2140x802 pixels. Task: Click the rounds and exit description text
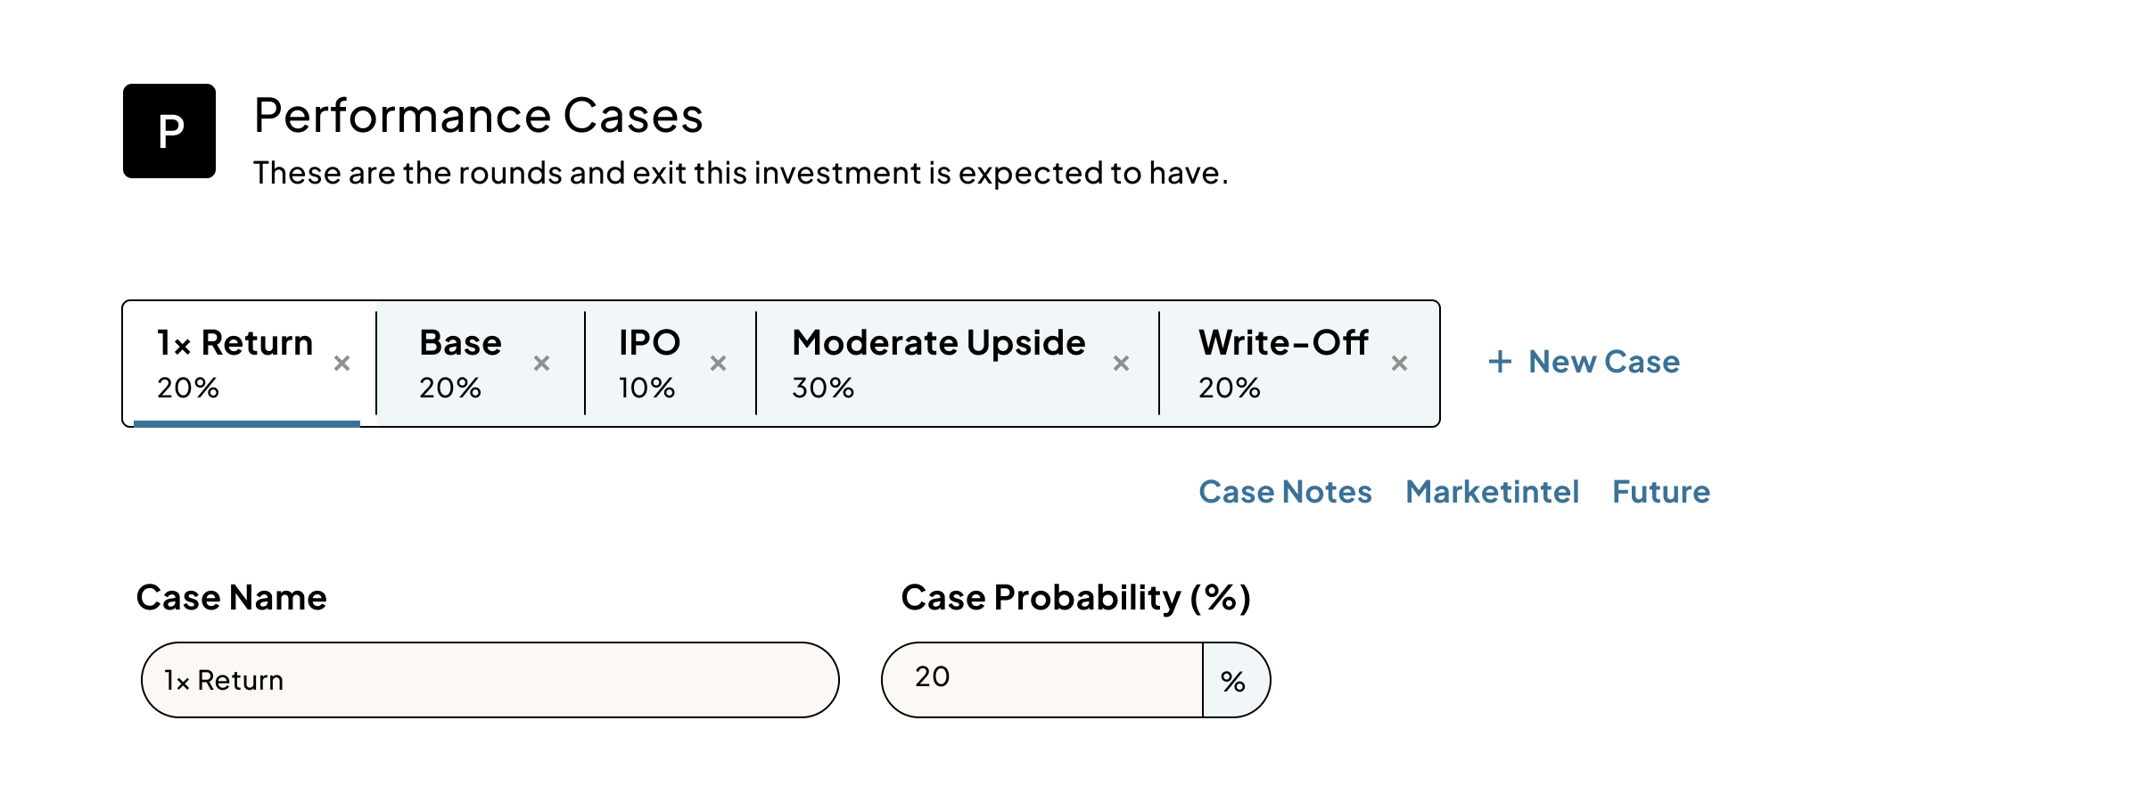[740, 173]
